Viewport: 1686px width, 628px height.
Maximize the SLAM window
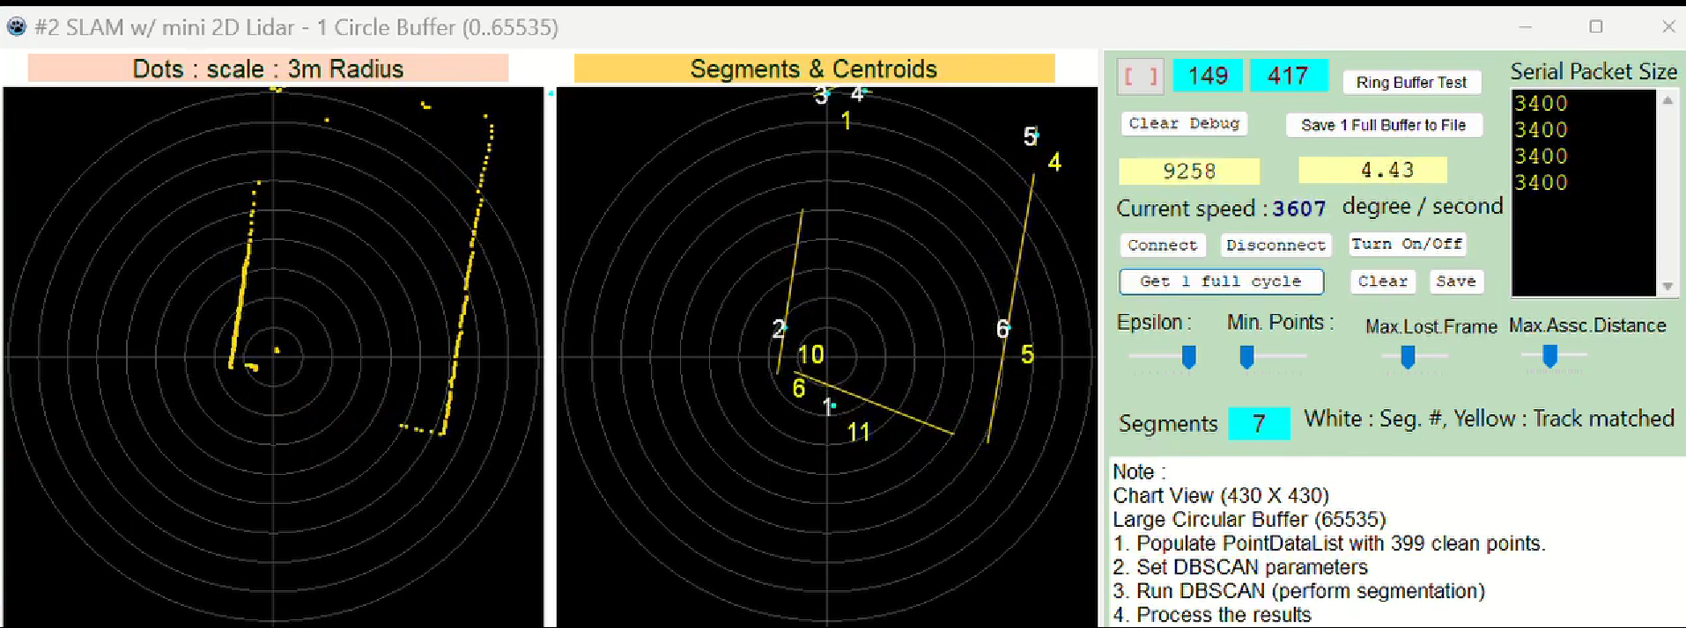[x=1596, y=26]
